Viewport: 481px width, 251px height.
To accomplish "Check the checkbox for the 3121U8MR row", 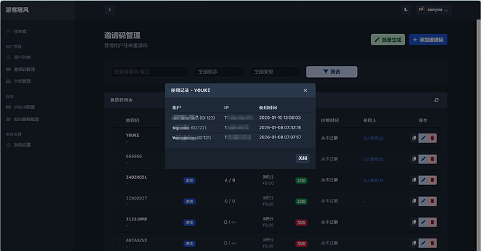I will tap(116, 222).
